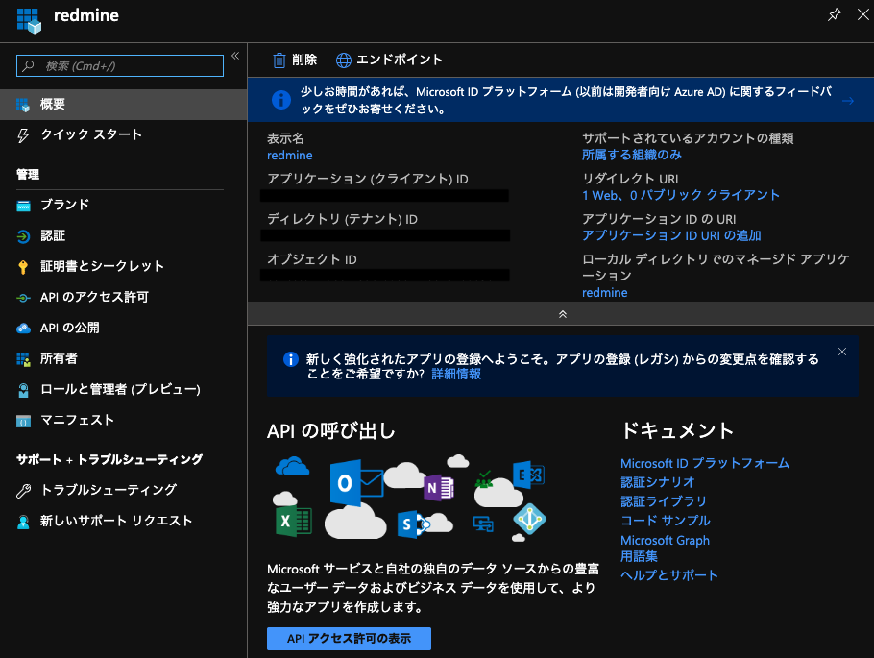The height and width of the screenshot is (658, 874).
Task: Click the OneNote icon in API illustration
Action: click(x=439, y=488)
